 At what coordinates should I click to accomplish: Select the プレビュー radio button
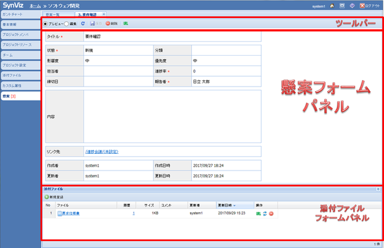(x=45, y=24)
